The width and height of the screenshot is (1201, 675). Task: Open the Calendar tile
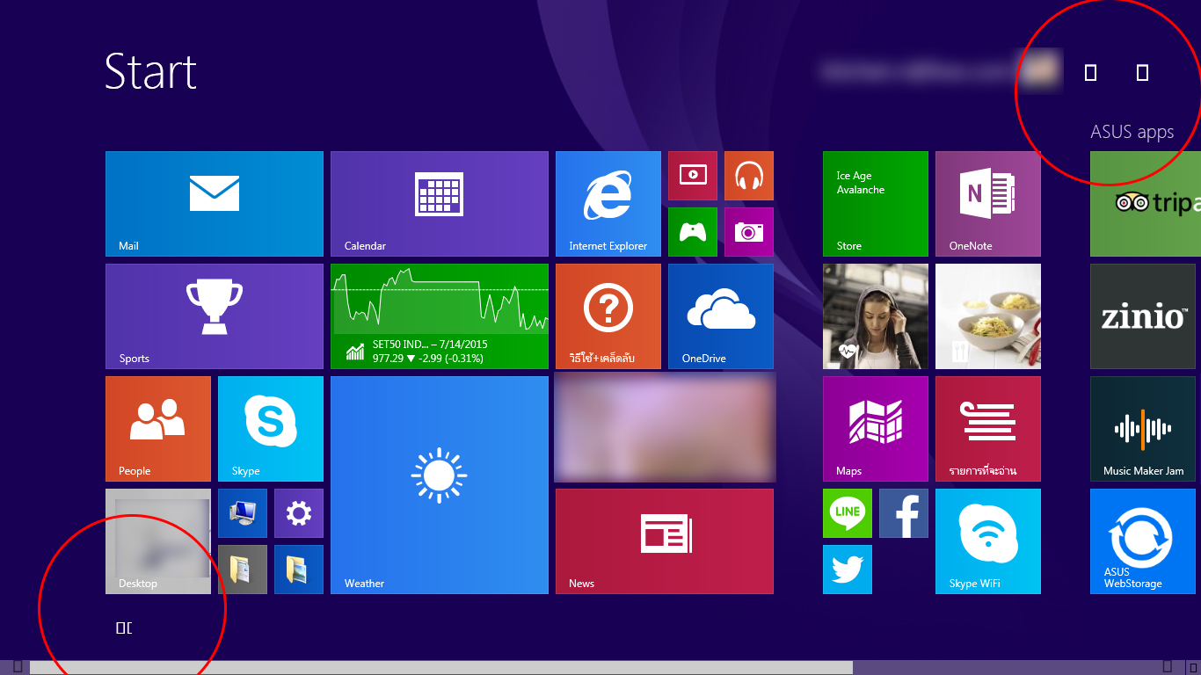point(440,204)
